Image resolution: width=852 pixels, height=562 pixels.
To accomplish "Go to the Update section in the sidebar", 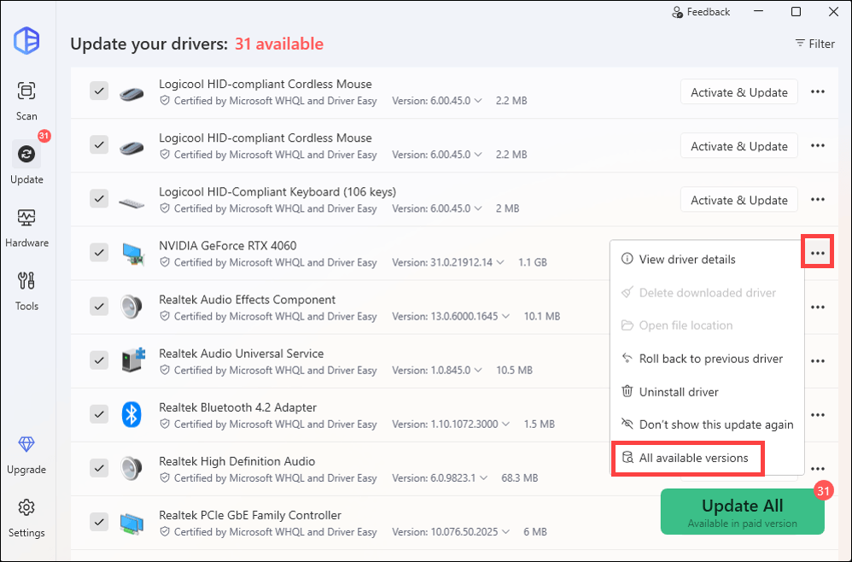I will pos(26,163).
